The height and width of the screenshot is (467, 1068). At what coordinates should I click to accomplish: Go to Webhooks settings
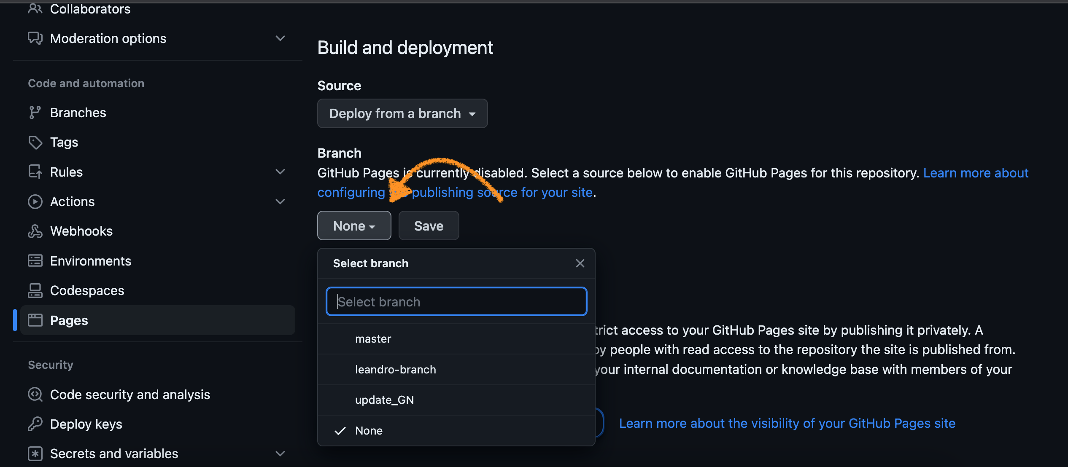[x=81, y=231]
